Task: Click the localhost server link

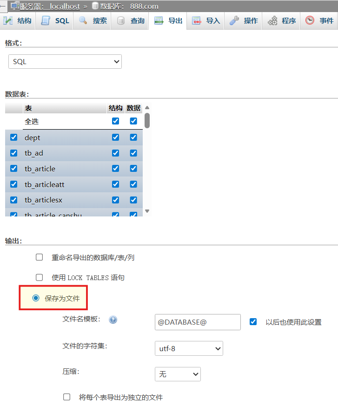Action: pos(65,7)
